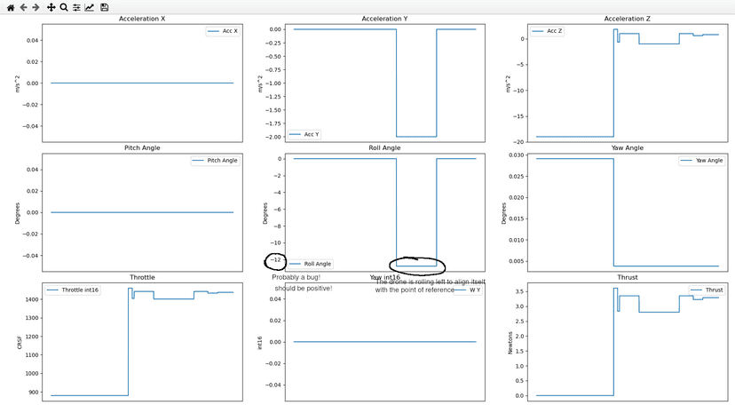Open the edit axis parameters icon
This screenshot has height=405, width=735.
tap(90, 7)
